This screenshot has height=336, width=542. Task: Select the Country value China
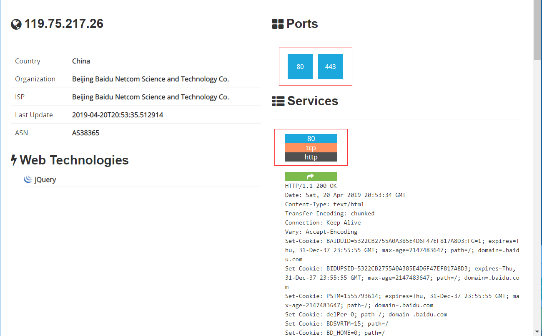(81, 61)
